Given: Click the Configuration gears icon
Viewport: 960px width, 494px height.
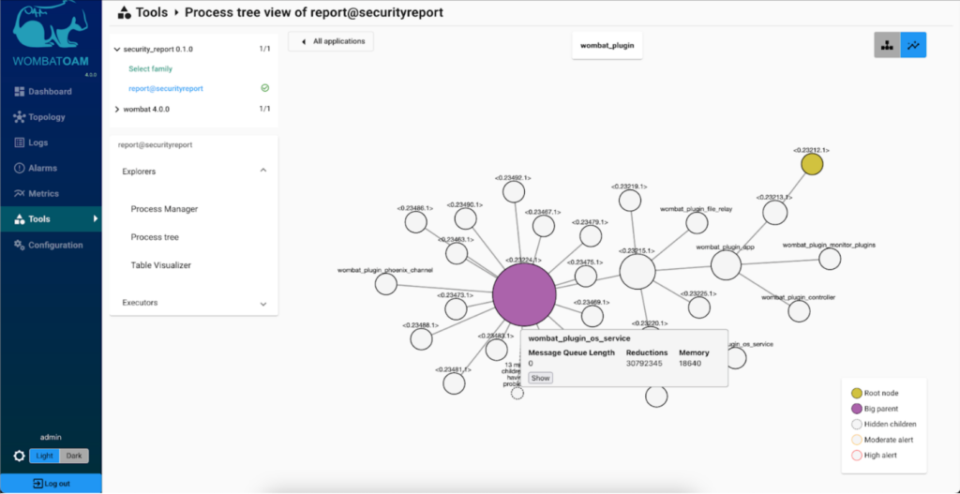Looking at the screenshot, I should pyautogui.click(x=19, y=245).
